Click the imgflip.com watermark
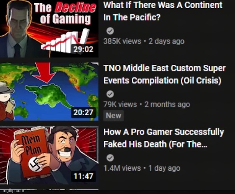 click(x=12, y=191)
